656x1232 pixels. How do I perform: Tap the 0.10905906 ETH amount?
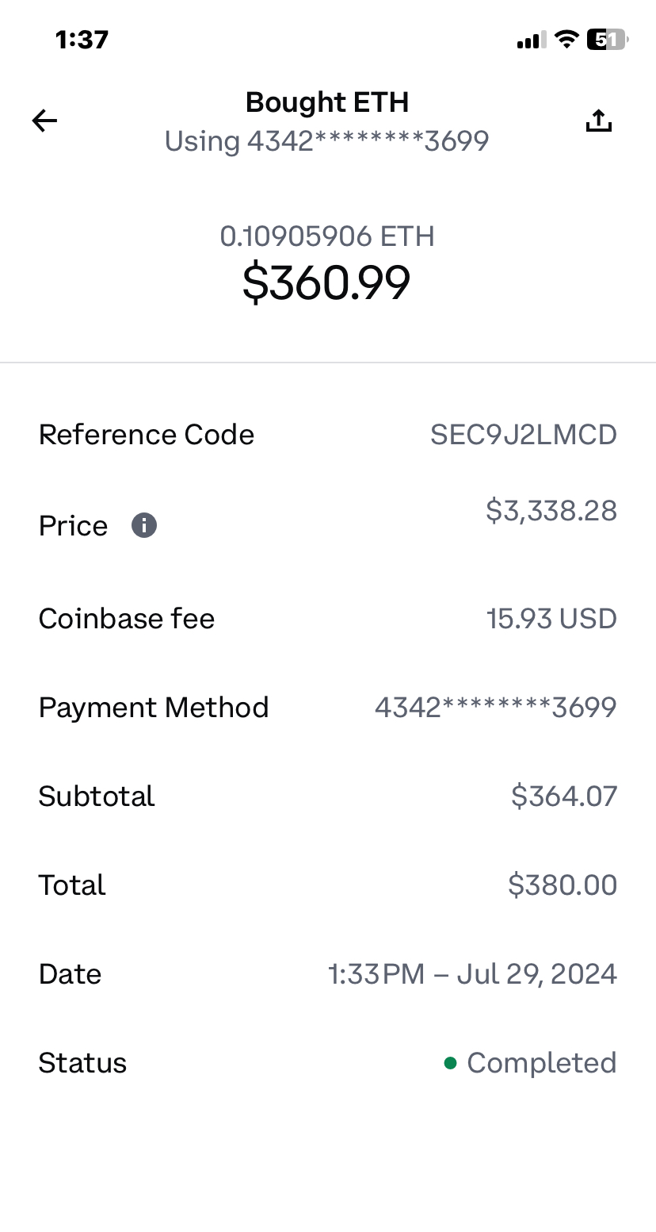pos(327,236)
